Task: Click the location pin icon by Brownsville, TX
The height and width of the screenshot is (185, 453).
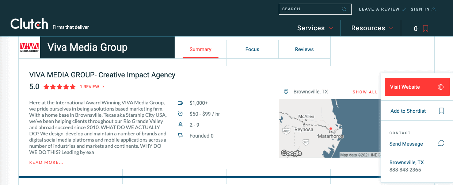Action: pyautogui.click(x=286, y=92)
